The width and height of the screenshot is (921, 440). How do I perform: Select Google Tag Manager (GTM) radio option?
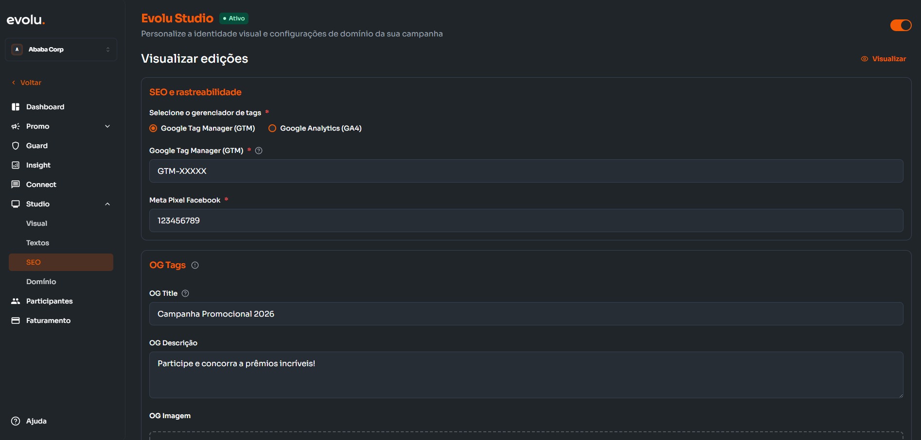pyautogui.click(x=153, y=128)
